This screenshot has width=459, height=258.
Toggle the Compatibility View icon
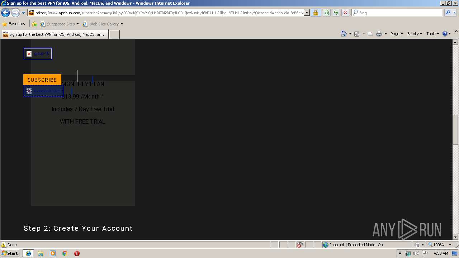coord(327,13)
